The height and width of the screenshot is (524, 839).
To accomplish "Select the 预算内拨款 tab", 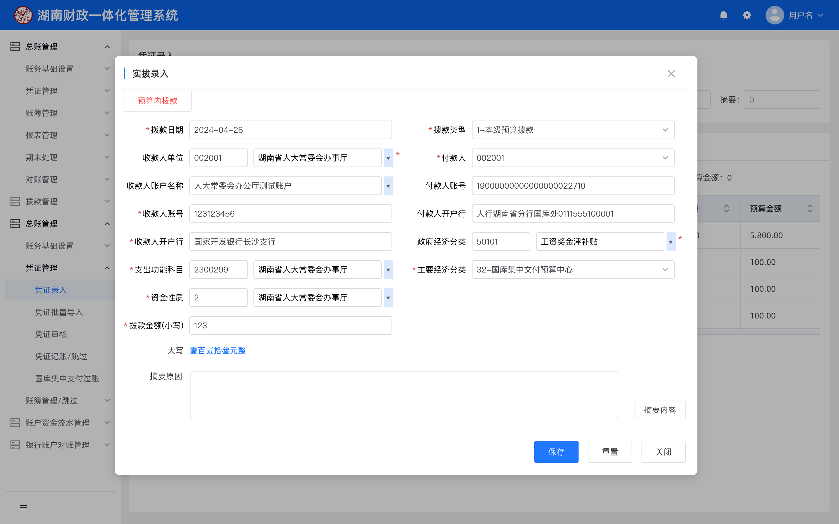I will pos(157,101).
